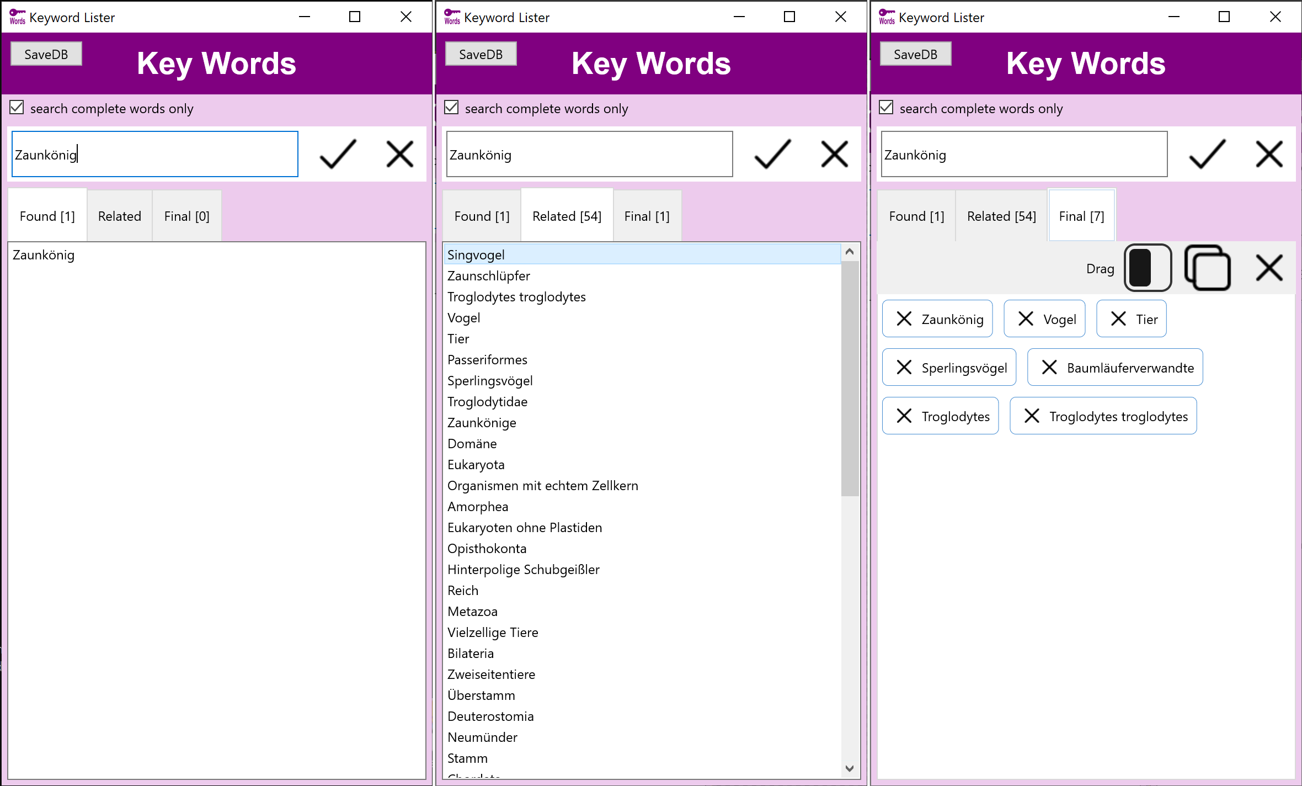The height and width of the screenshot is (786, 1302).
Task: Open Related tab in left window
Action: tap(119, 216)
